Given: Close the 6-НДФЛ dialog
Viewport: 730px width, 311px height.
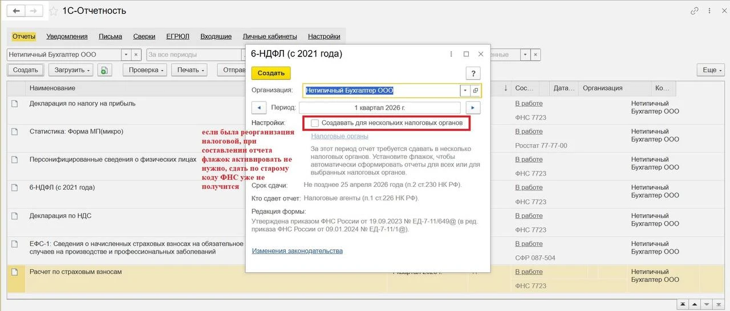Looking at the screenshot, I should (480, 54).
